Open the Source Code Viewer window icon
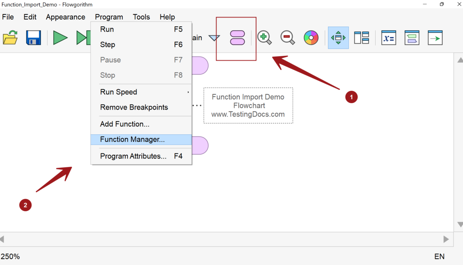 [x=412, y=38]
